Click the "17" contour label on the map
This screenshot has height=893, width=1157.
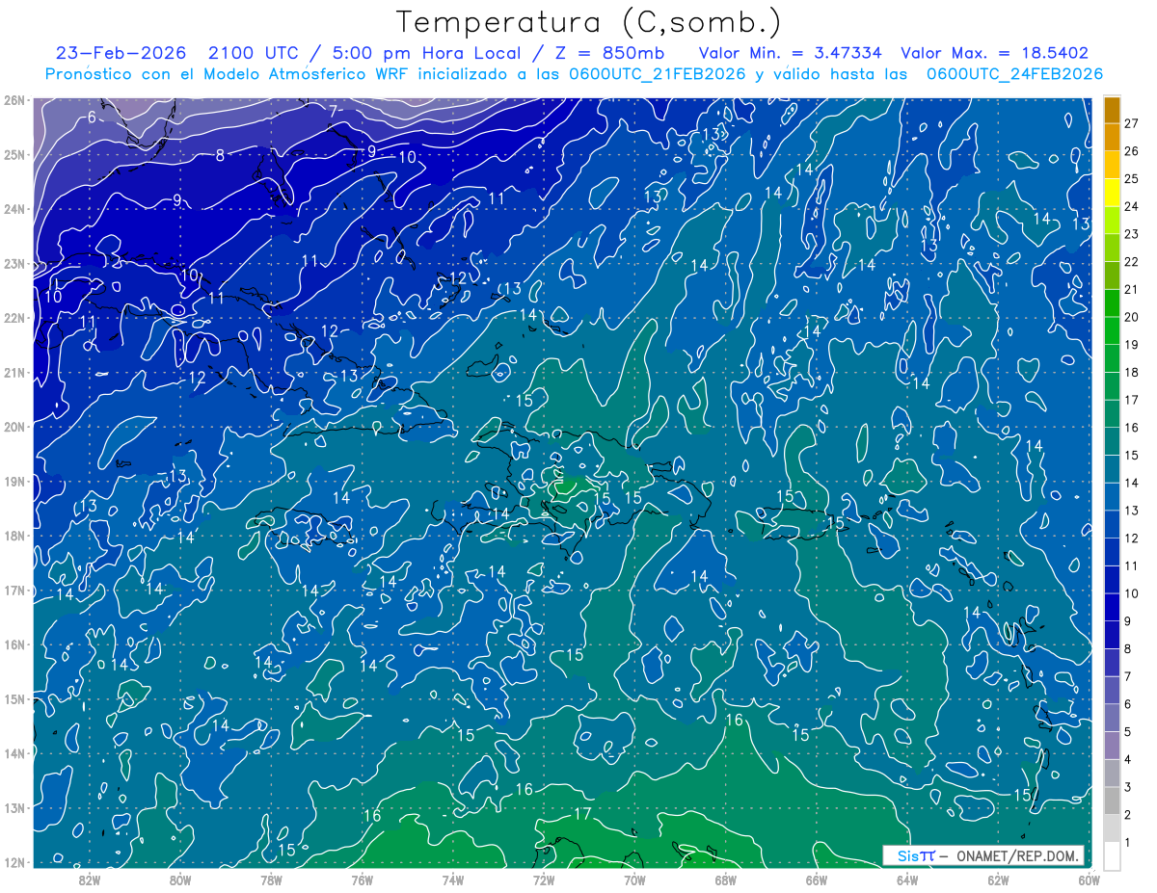pyautogui.click(x=582, y=814)
